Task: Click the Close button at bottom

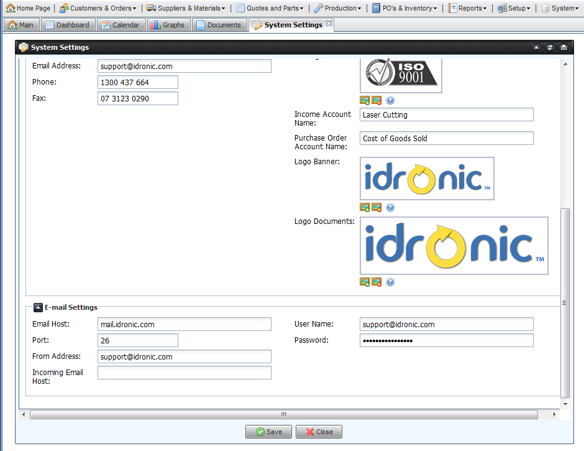Action: click(319, 432)
